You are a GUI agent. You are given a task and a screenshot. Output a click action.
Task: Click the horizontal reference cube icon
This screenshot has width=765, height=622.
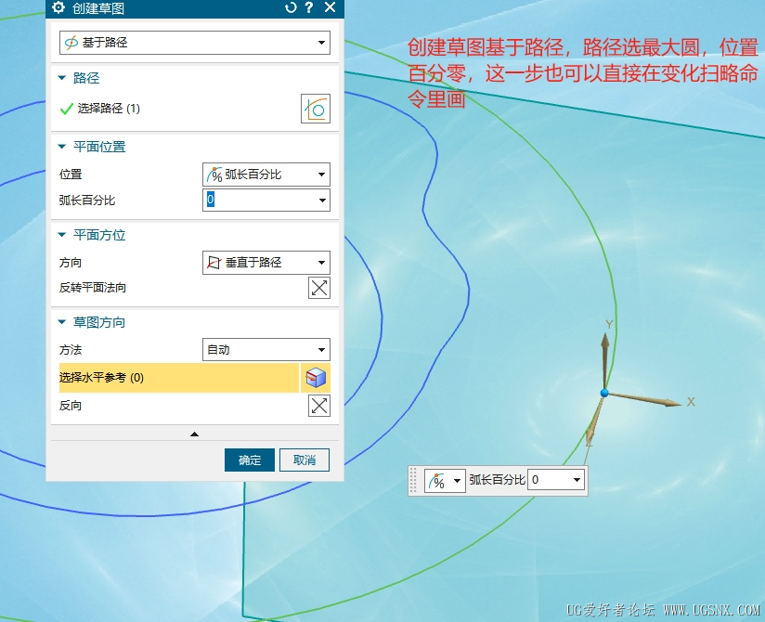tap(315, 378)
